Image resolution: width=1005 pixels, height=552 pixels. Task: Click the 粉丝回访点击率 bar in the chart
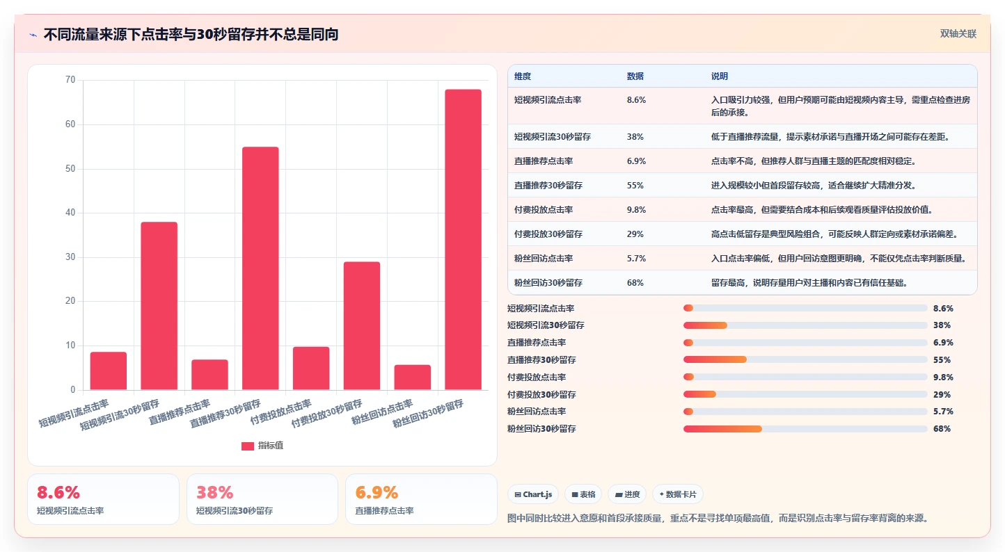(413, 377)
